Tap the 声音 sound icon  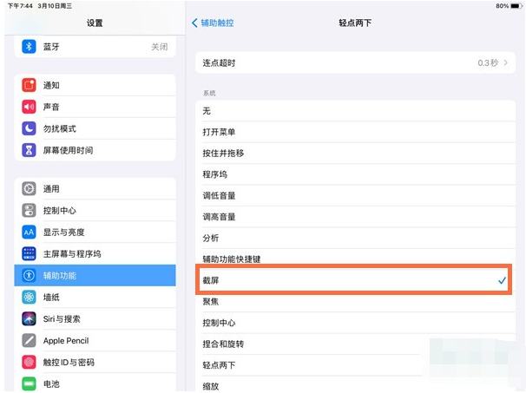click(29, 107)
